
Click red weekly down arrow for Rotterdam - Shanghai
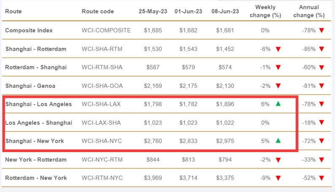coord(278,67)
